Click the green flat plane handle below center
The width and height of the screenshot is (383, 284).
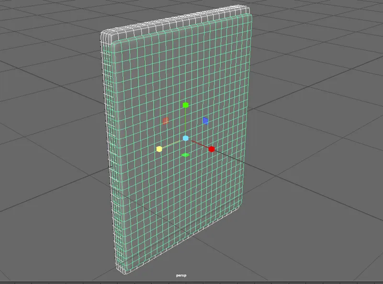point(185,155)
